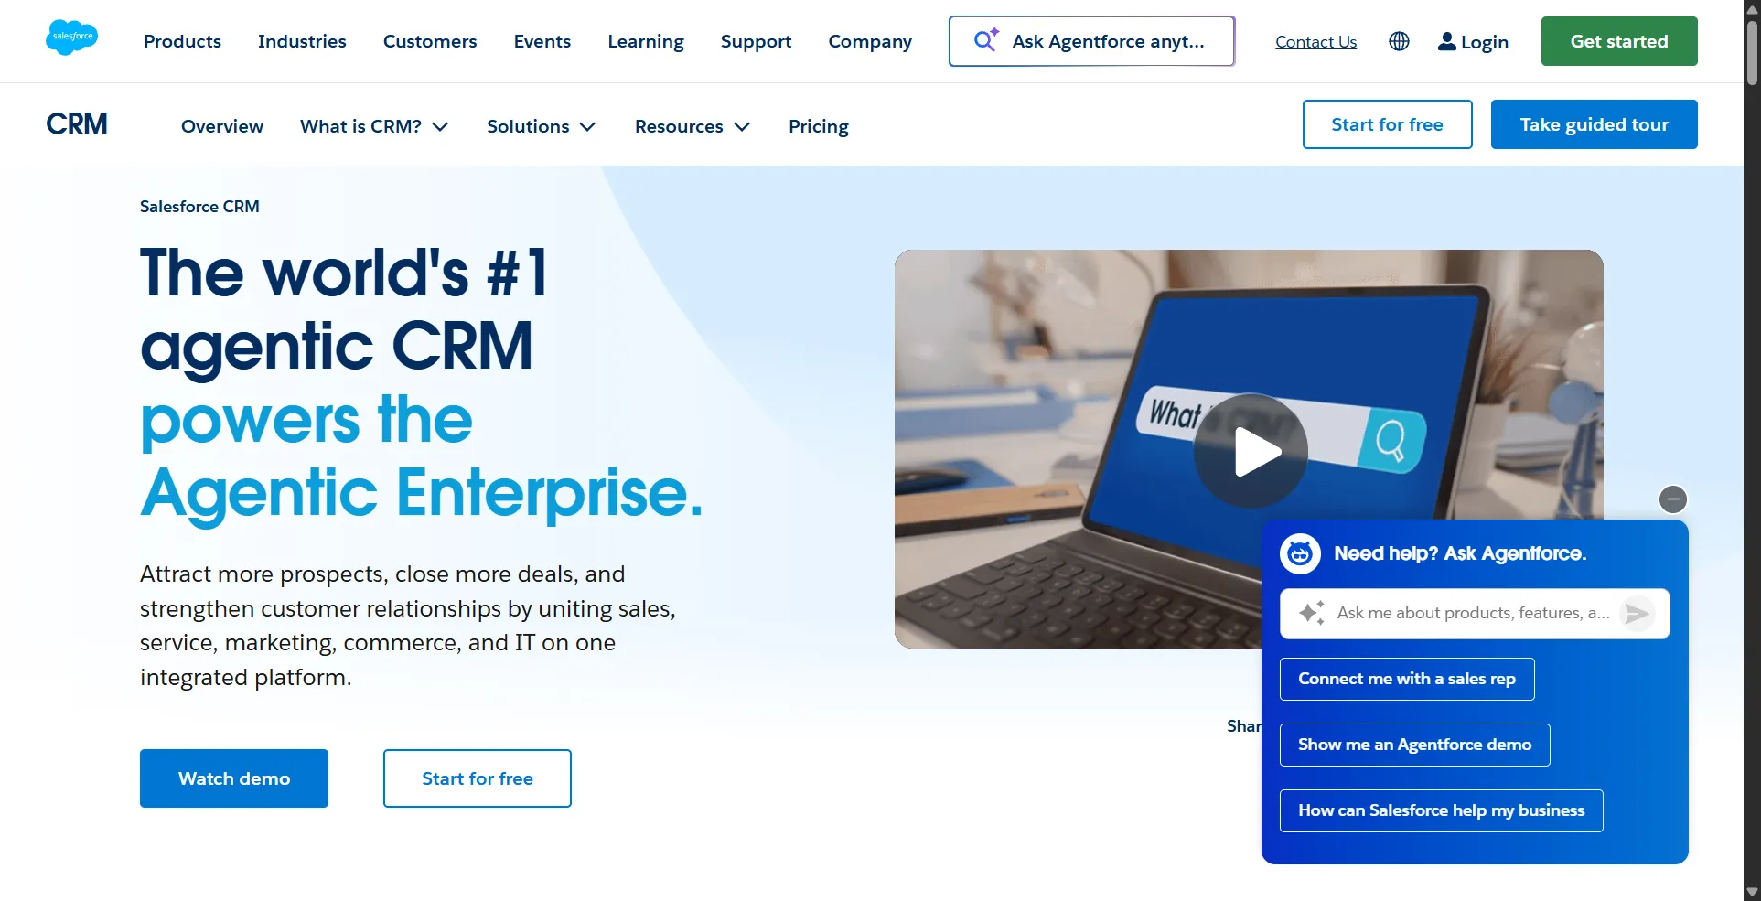Image resolution: width=1761 pixels, height=901 pixels.
Task: Click the Contact Us link
Action: point(1315,41)
